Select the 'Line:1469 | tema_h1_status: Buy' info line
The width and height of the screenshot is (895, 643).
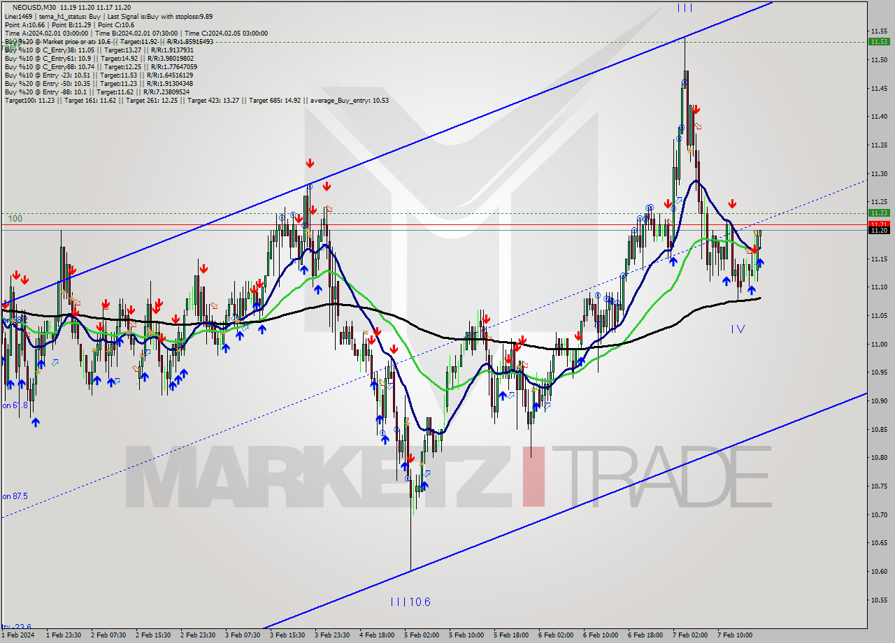tap(108, 16)
